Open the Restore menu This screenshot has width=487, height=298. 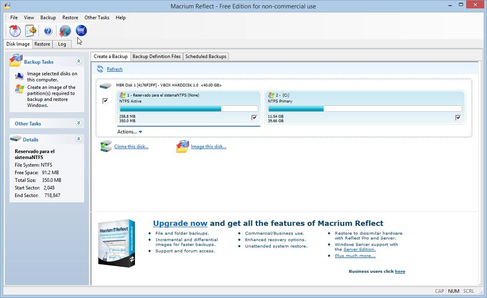70,18
